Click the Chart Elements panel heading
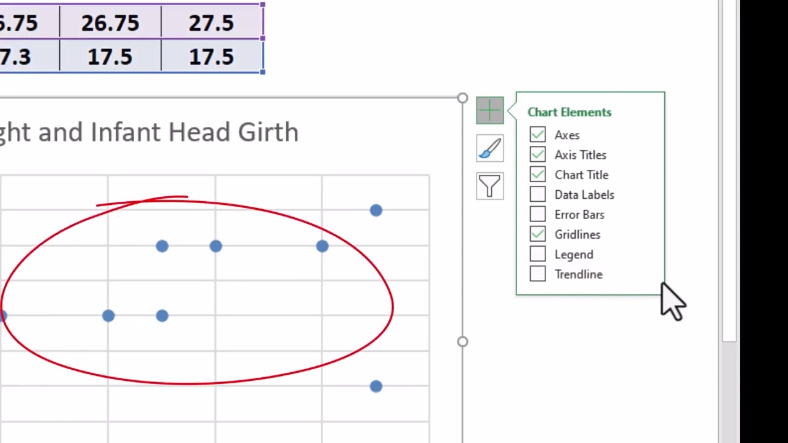 point(569,112)
